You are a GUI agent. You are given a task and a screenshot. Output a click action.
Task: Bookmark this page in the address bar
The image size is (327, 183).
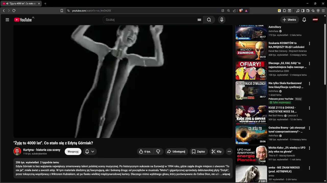[x=62, y=11]
